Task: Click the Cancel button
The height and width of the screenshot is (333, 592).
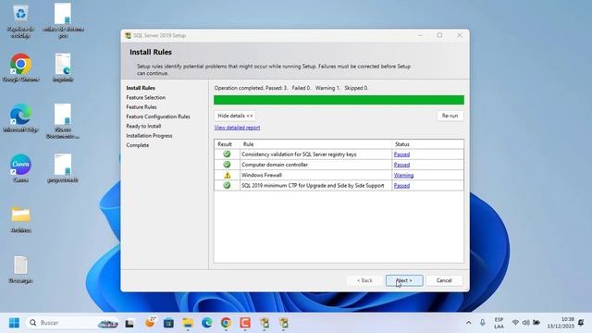Action: tap(444, 280)
